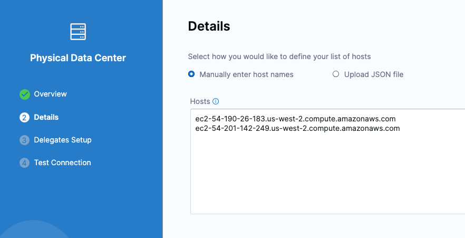The height and width of the screenshot is (238, 465).
Task: Click the Hosts field label
Action: (200, 101)
